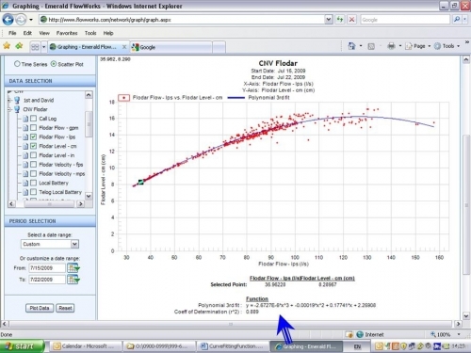Check the Flodar Velocity - fps checkbox

click(33, 165)
